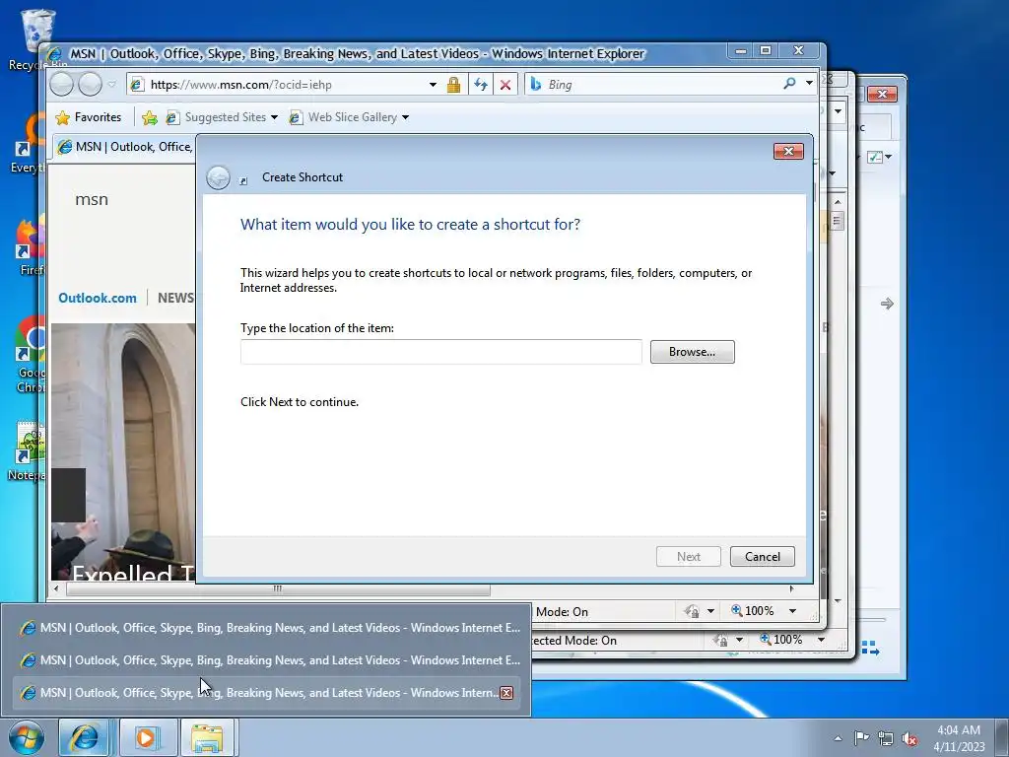Click the Add to Favorites Bar icon
Viewport: 1009px width, 757px height.
(x=150, y=118)
